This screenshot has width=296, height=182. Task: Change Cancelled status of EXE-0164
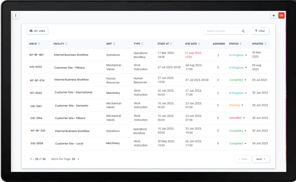point(244,118)
